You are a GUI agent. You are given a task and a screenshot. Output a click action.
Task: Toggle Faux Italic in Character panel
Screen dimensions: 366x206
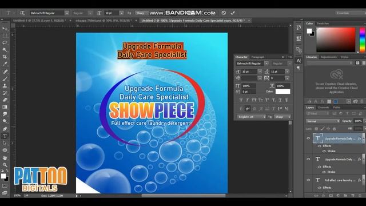(248, 100)
